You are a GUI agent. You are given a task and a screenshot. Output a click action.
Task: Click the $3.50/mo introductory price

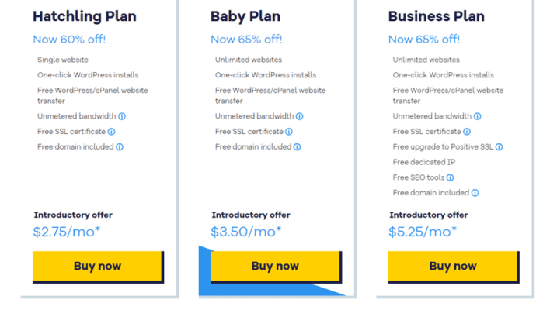pyautogui.click(x=245, y=232)
